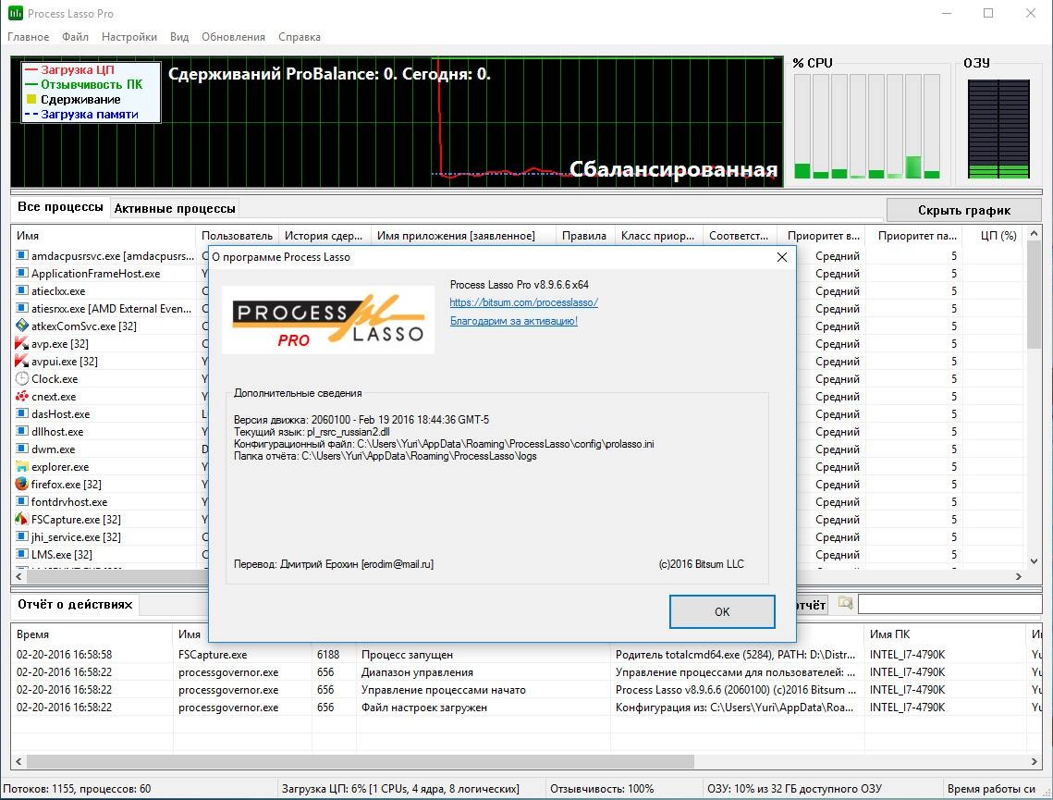1053x800 pixels.
Task: Click process list vertical scrollbar down arrow
Action: tap(1034, 561)
